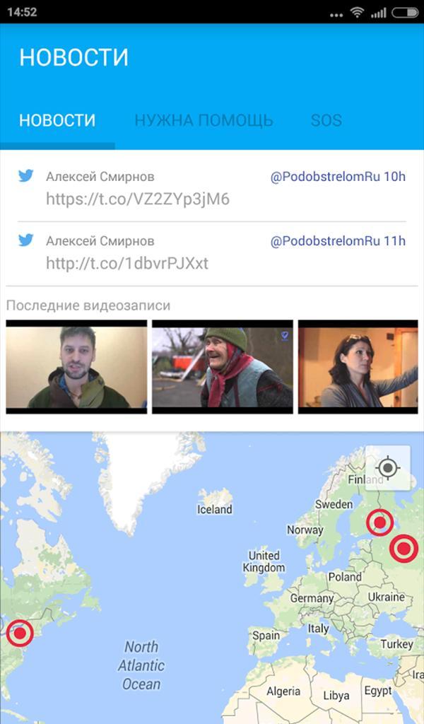The height and width of the screenshot is (724, 424).
Task: Play video of elderly woman in green hat
Action: pyautogui.click(x=223, y=367)
